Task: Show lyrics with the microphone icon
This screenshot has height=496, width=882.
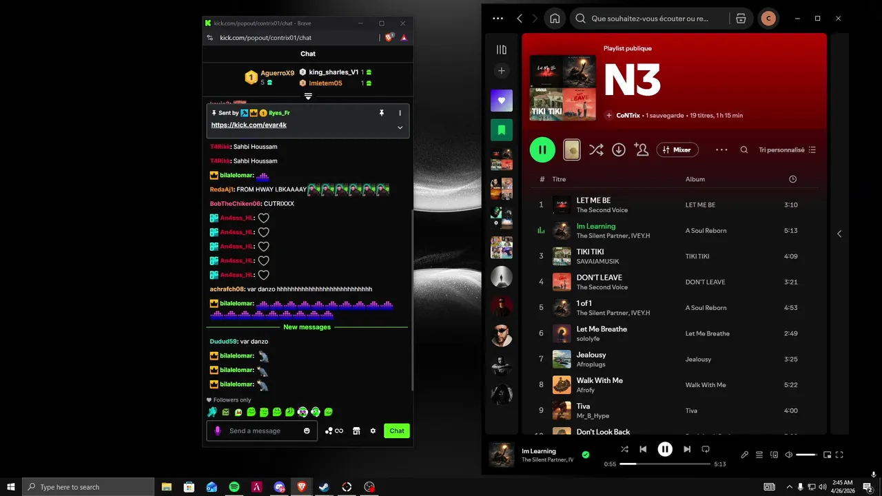Action: click(744, 455)
